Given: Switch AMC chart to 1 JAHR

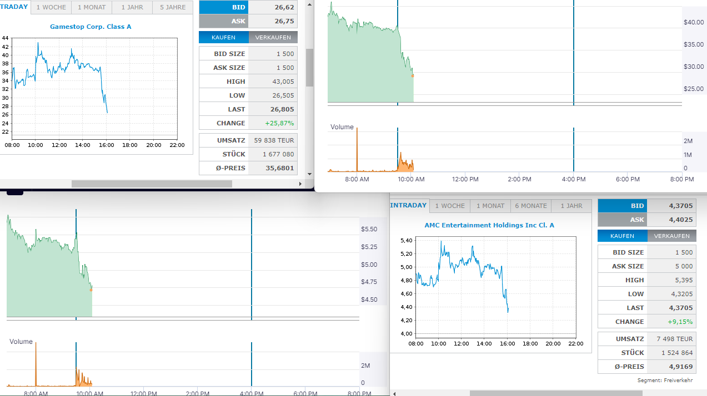Looking at the screenshot, I should point(571,206).
